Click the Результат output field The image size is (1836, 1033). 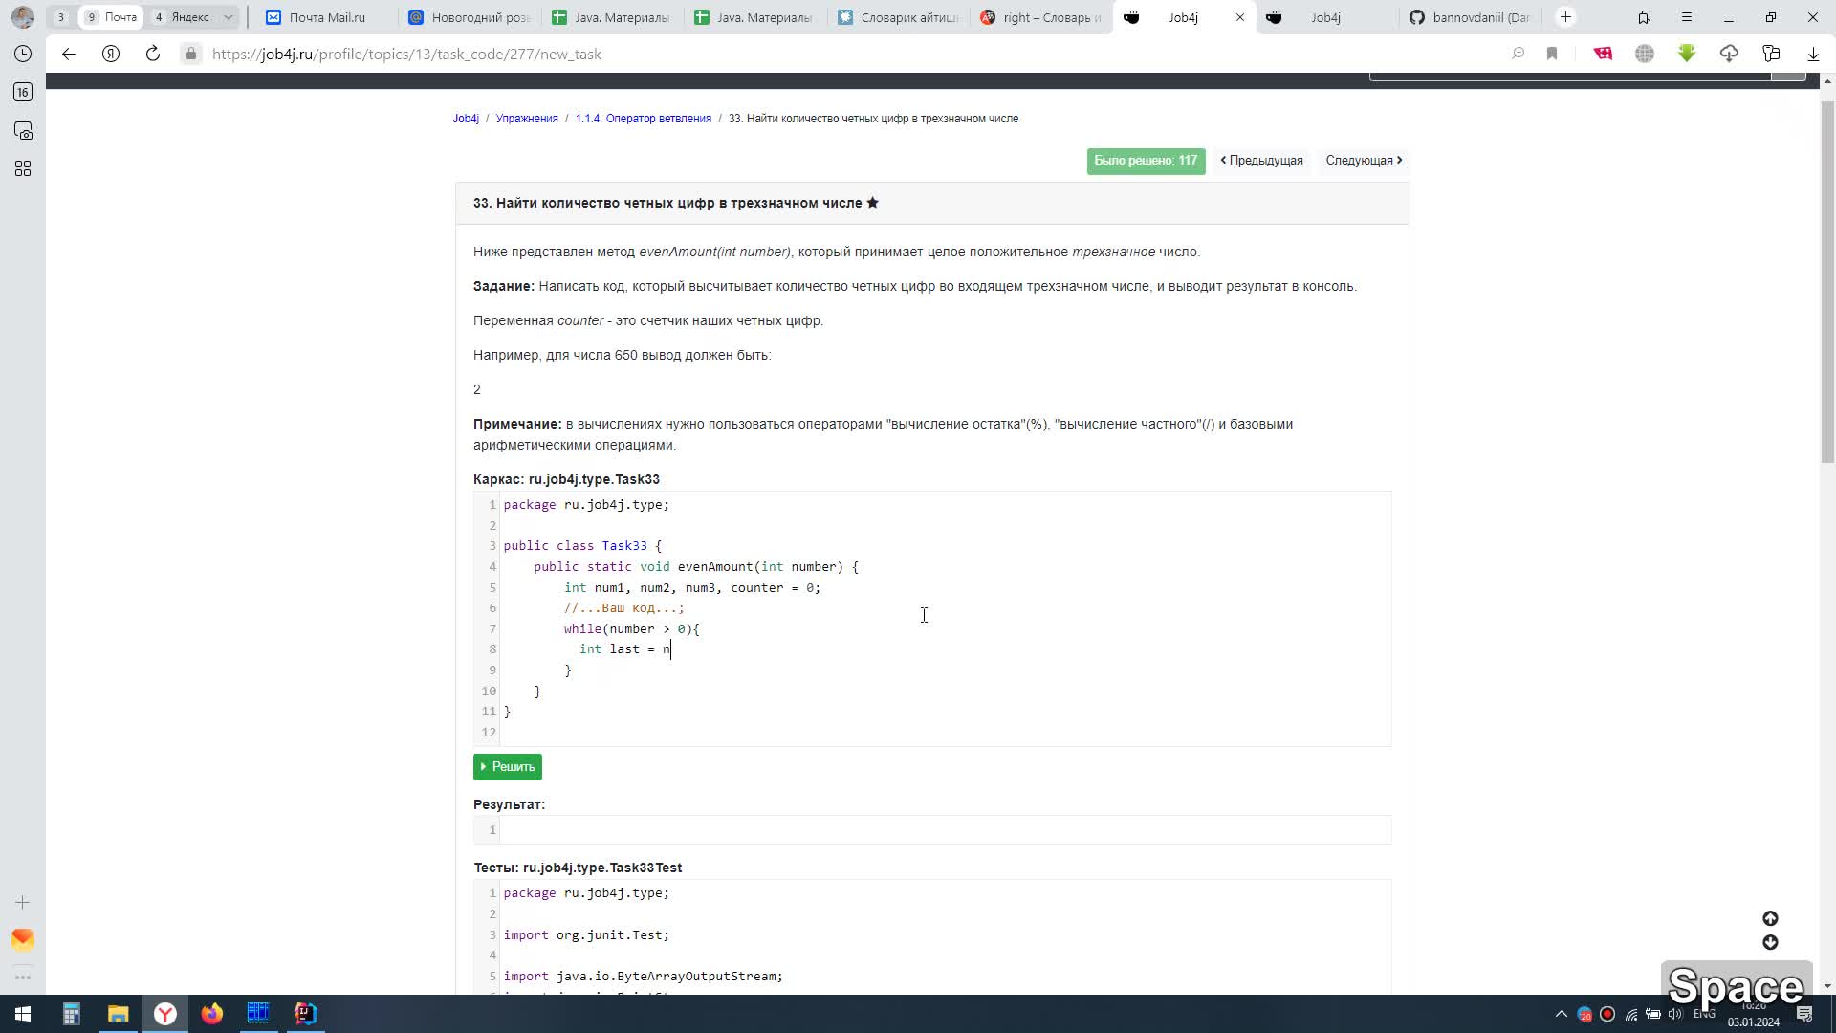pos(945,830)
